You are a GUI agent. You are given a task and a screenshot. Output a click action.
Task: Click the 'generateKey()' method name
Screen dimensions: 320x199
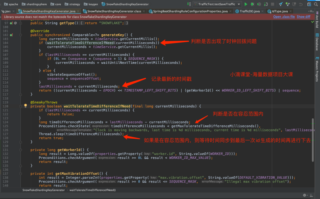114,35
